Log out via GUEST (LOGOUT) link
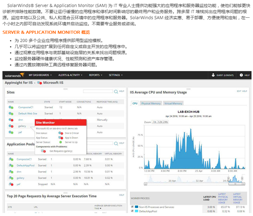This screenshot has width=253, height=216. [225, 75]
